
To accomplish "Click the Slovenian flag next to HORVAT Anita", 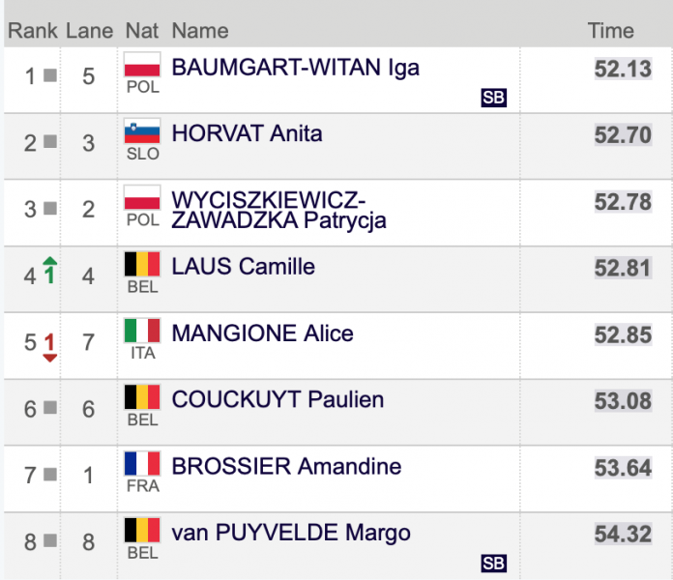I will [142, 132].
